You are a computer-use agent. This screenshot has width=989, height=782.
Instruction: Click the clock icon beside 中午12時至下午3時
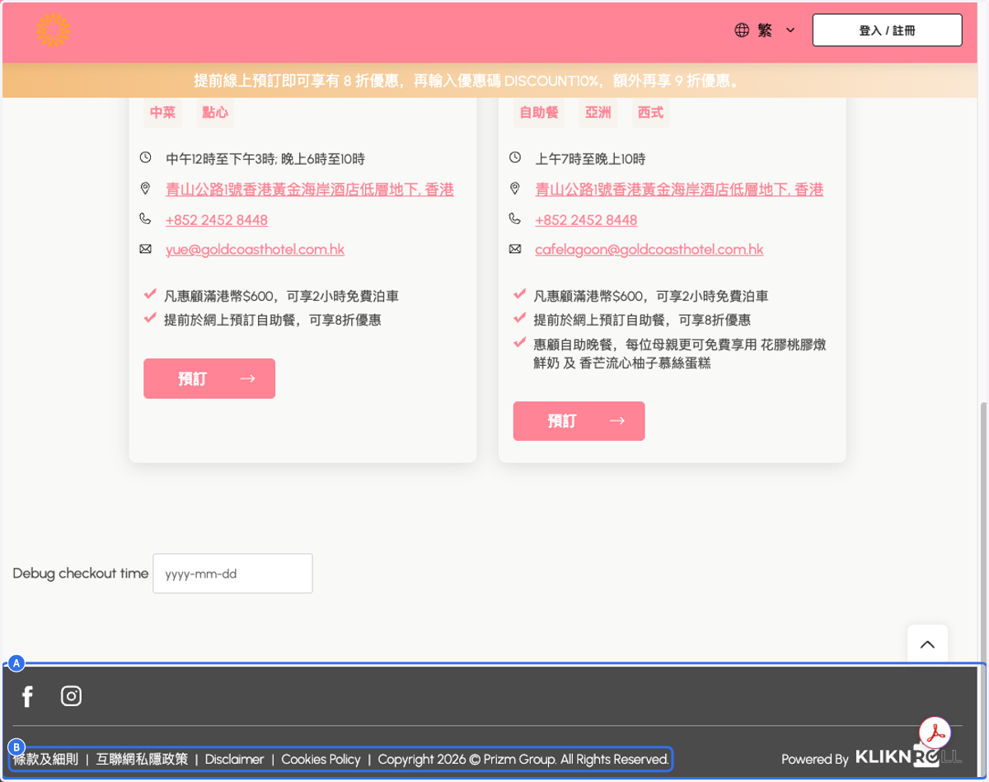(146, 157)
